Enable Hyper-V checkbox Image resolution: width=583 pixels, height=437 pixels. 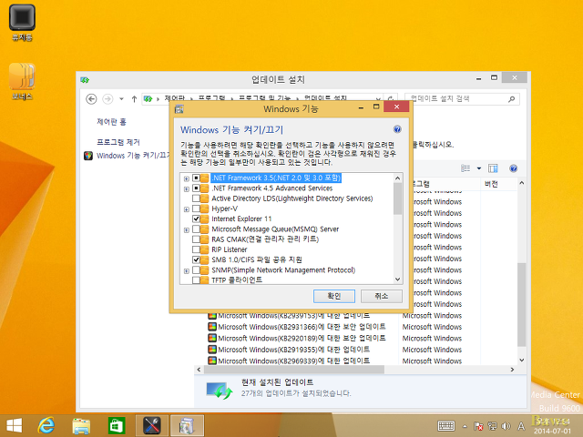[x=196, y=208]
